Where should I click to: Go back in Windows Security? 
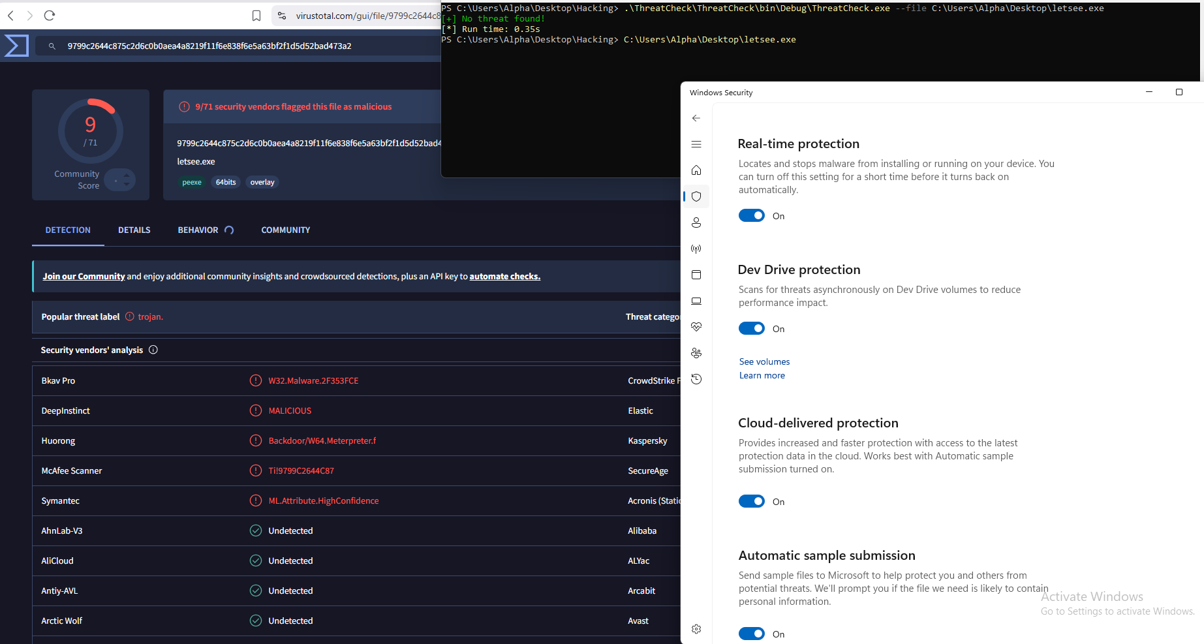click(696, 118)
